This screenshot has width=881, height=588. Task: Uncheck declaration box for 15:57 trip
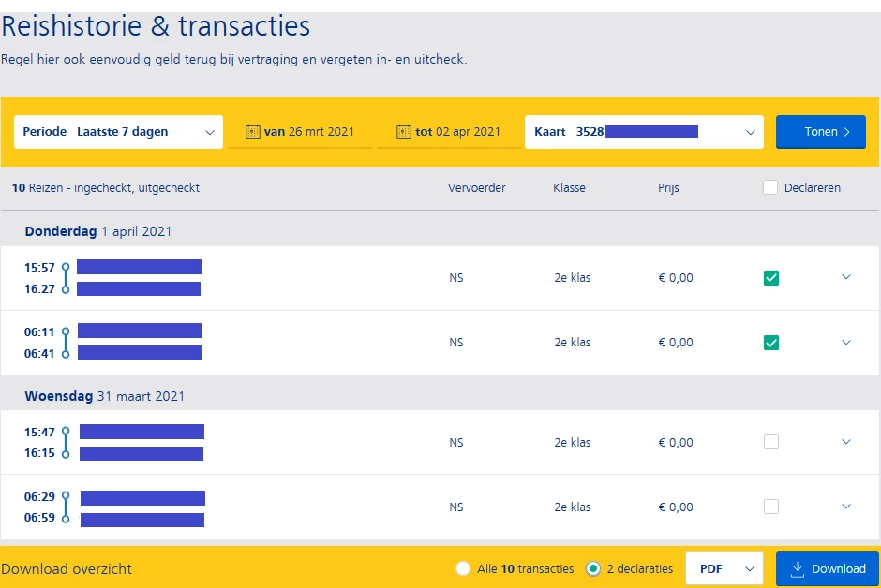tap(771, 278)
